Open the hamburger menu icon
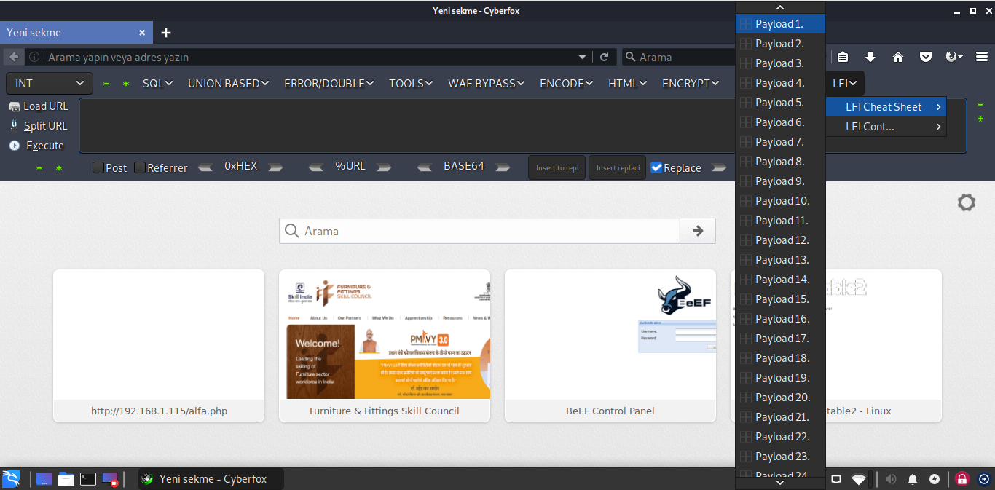This screenshot has width=995, height=490. (982, 57)
